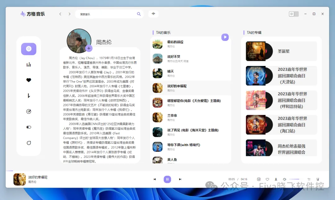Go back with the left arrow
Image resolution: width=335 pixels, height=200 pixels.
coord(60,14)
